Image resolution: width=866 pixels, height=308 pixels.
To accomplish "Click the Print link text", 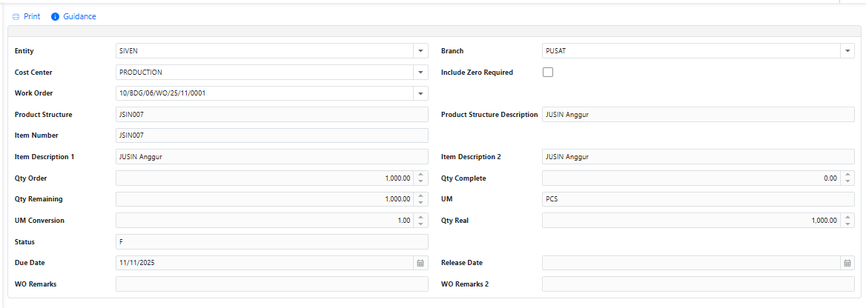I will tap(31, 16).
